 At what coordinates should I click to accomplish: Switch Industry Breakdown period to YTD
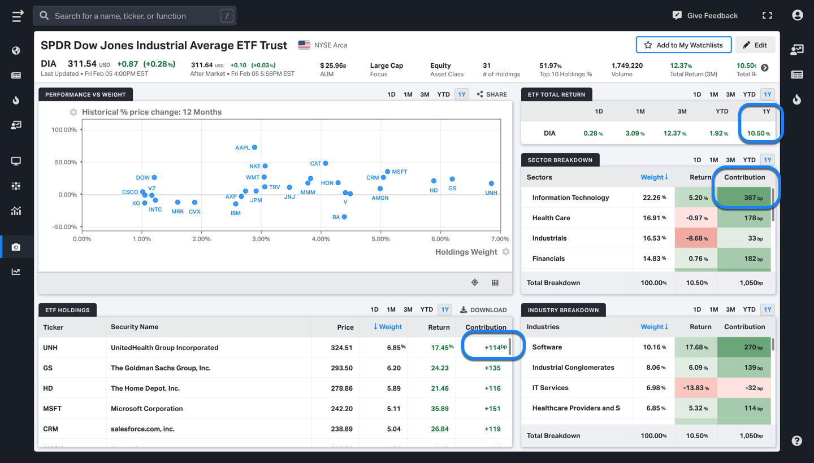pyautogui.click(x=750, y=309)
